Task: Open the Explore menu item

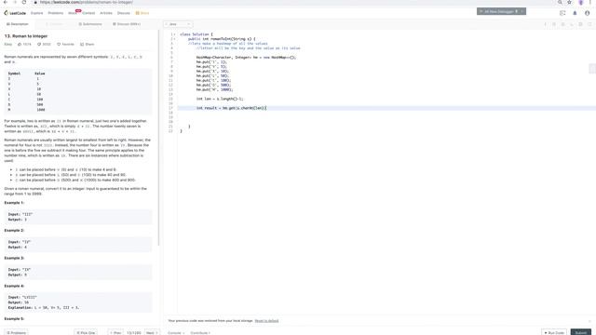Action: pyautogui.click(x=37, y=13)
